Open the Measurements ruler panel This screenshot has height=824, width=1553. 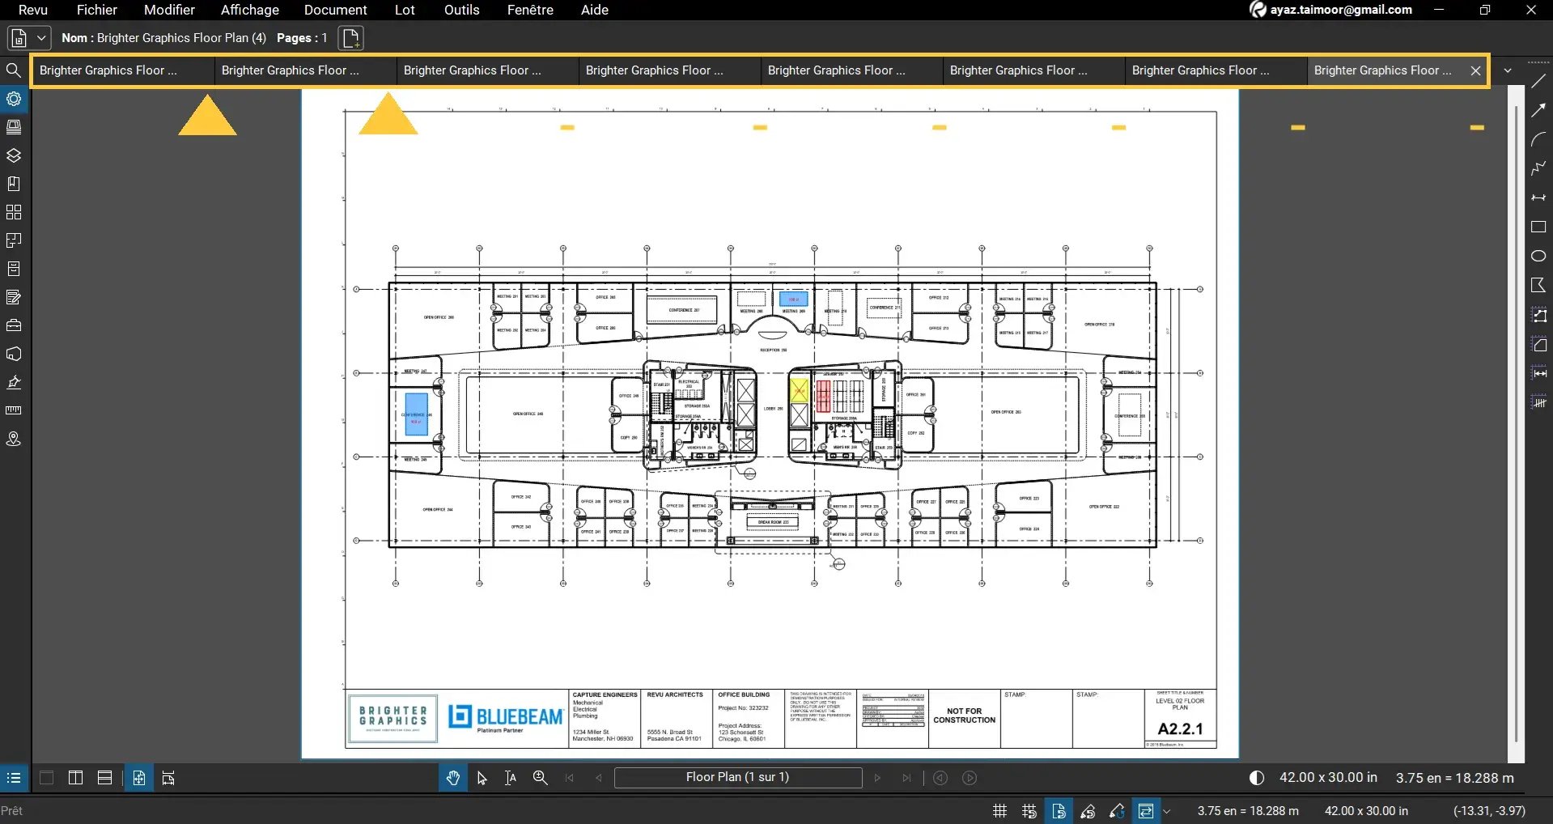[x=14, y=410]
